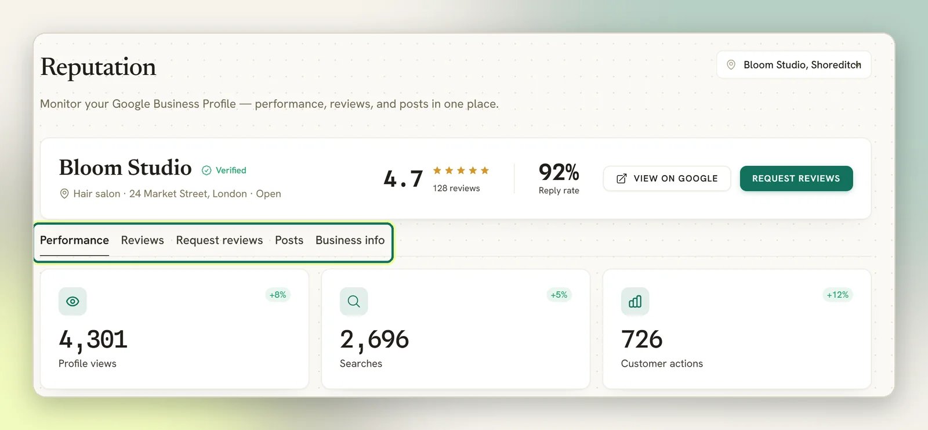Click the 4,301 profile views value

[x=93, y=339]
